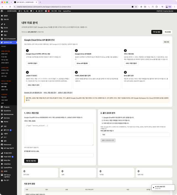This screenshot has height=195, width=177.
Task: Focus max file count field showing 100
Action: click(135, 135)
